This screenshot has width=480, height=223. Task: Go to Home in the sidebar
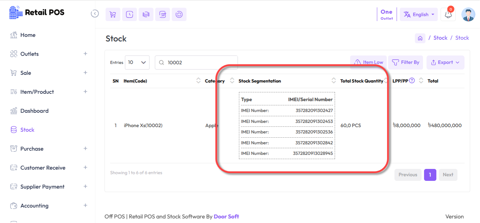[x=27, y=35]
